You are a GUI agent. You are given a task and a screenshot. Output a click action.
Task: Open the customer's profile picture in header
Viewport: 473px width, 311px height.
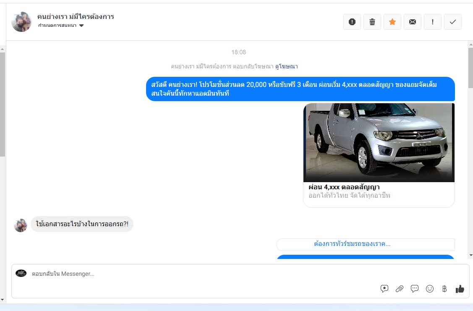(21, 22)
